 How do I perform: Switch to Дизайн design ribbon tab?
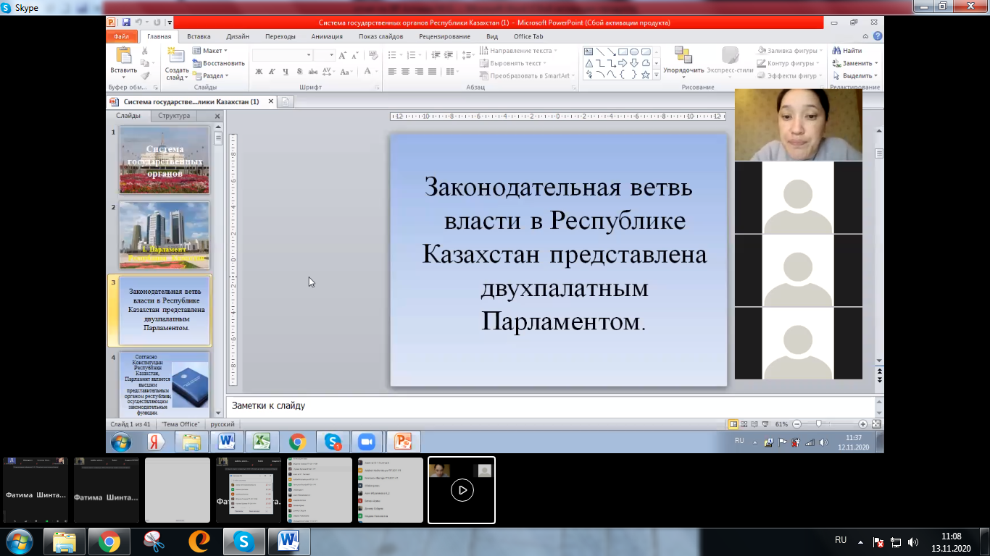pos(238,36)
